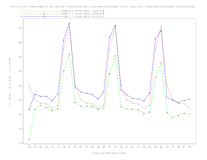
Task: Click x-axis tick label 72
Action: pos(167,147)
